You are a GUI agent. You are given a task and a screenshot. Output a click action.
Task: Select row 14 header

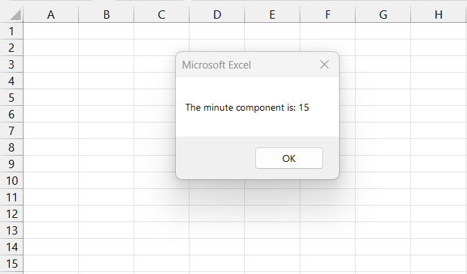[11, 247]
